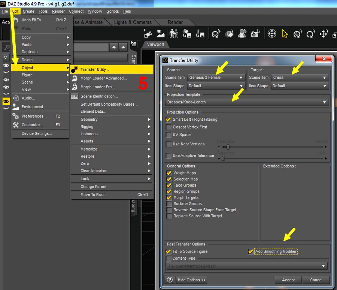Screen dimensions: 337x290
Task: Click the question mark help icon
Action: [170, 280]
